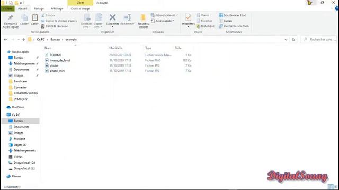The width and height of the screenshot is (339, 190).
Task: Open the Help question mark icon
Action: click(337, 8)
